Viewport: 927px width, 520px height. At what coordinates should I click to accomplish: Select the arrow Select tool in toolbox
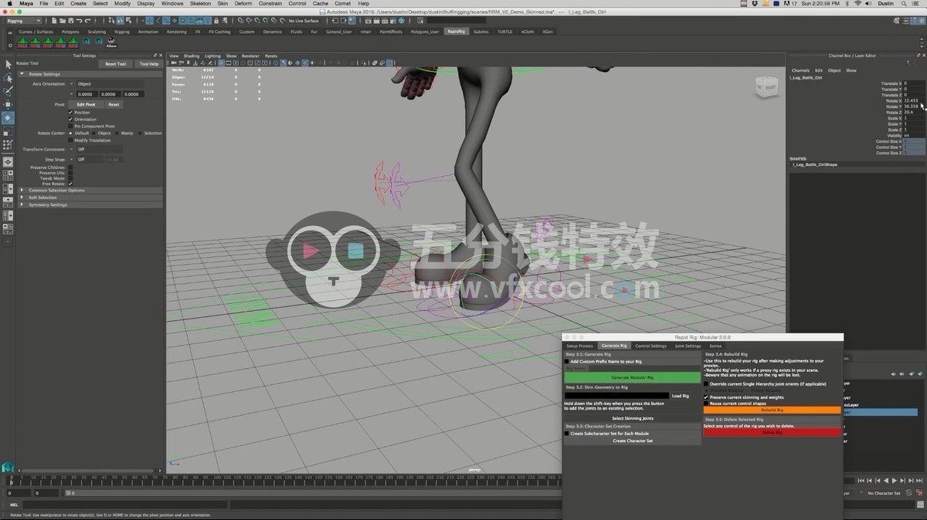click(8, 65)
